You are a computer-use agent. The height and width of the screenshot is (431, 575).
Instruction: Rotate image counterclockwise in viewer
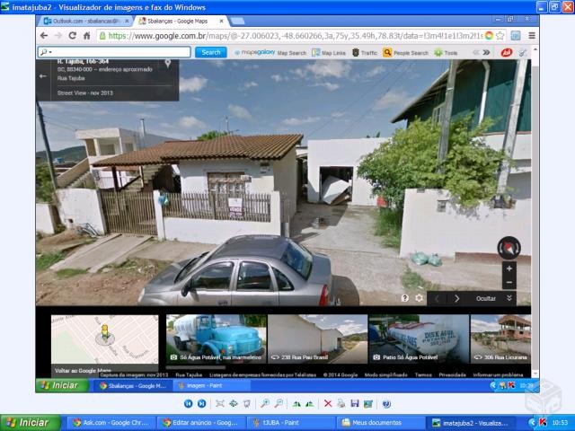pyautogui.click(x=310, y=404)
